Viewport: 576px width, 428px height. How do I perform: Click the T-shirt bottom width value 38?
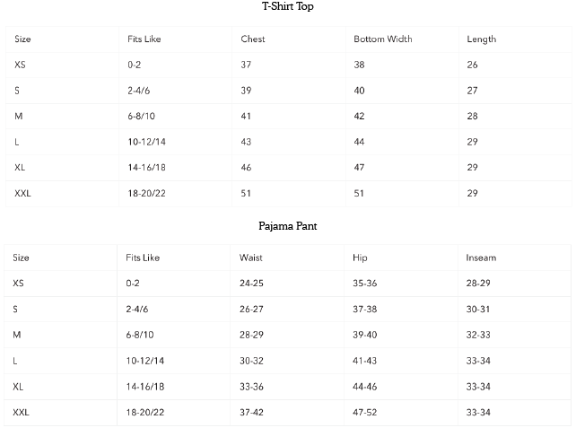click(x=359, y=66)
